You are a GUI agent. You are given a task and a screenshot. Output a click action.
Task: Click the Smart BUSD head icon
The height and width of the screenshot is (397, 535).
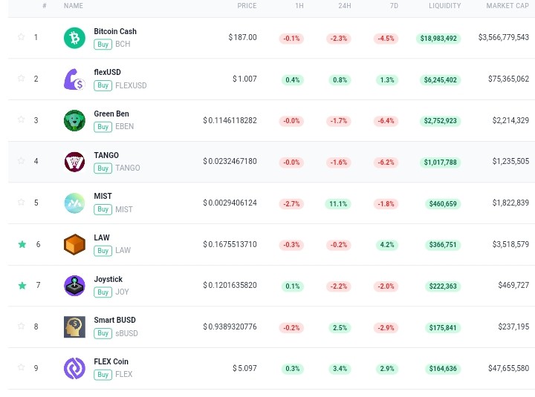tap(74, 327)
